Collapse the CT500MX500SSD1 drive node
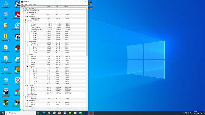The image size is (205, 115). (x=24, y=95)
